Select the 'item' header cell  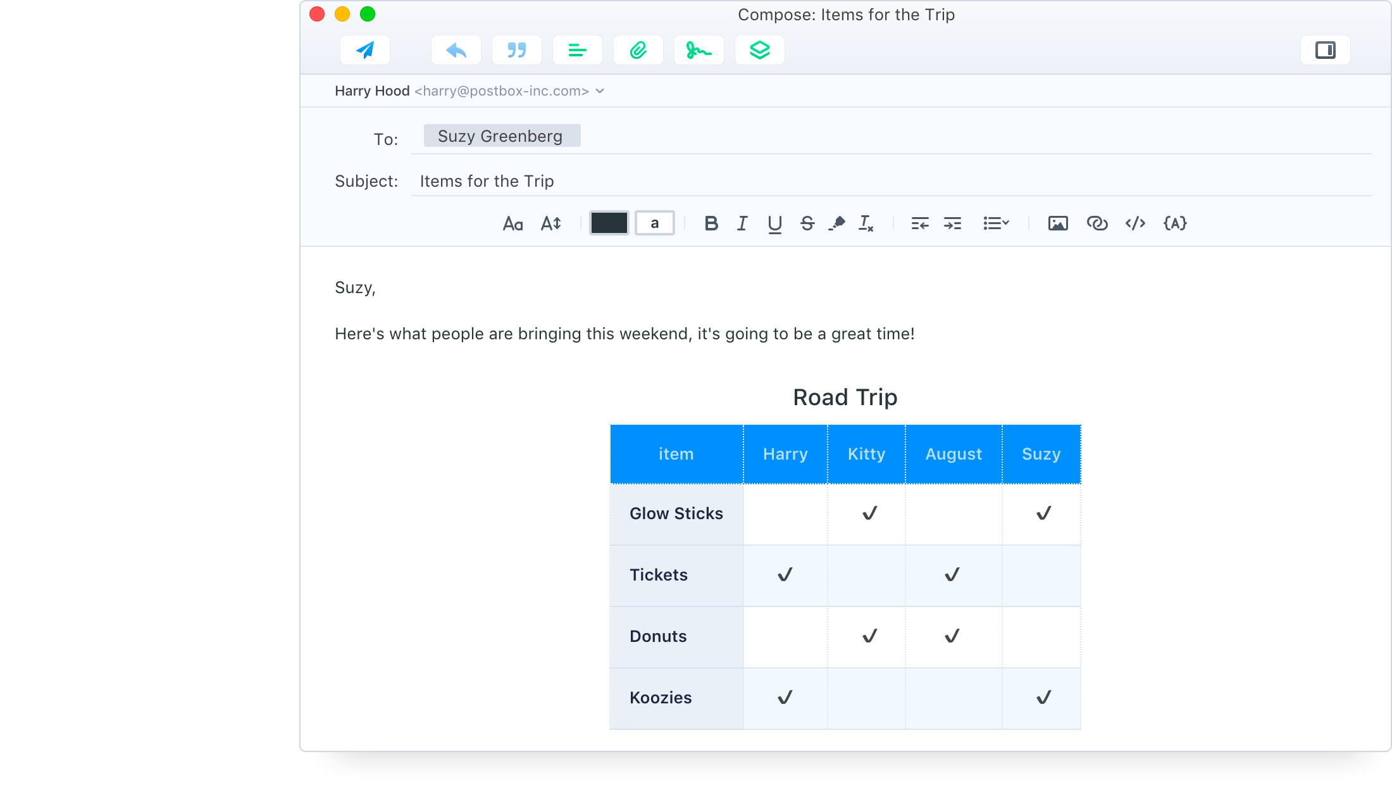676,454
